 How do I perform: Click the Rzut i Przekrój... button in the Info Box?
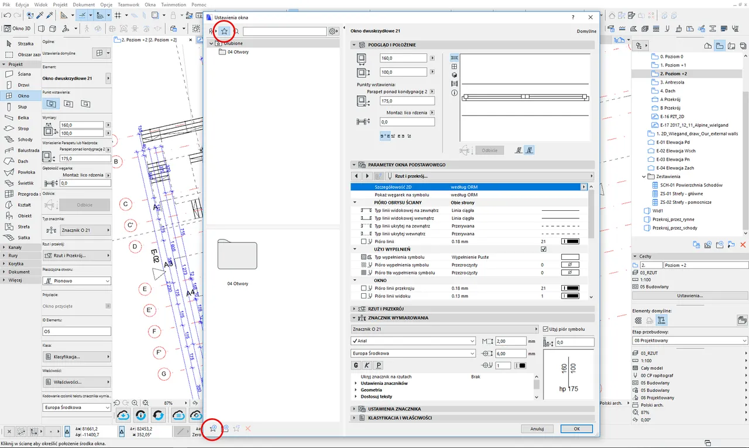[x=77, y=255]
